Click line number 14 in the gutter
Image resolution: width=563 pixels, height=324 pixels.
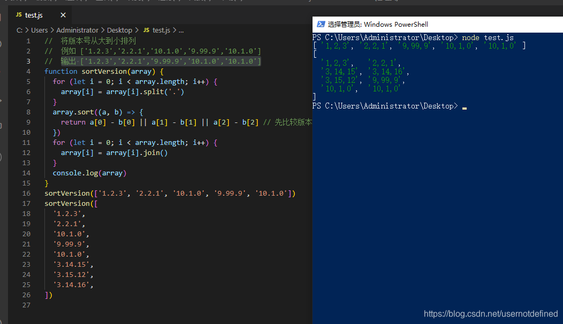coord(27,173)
